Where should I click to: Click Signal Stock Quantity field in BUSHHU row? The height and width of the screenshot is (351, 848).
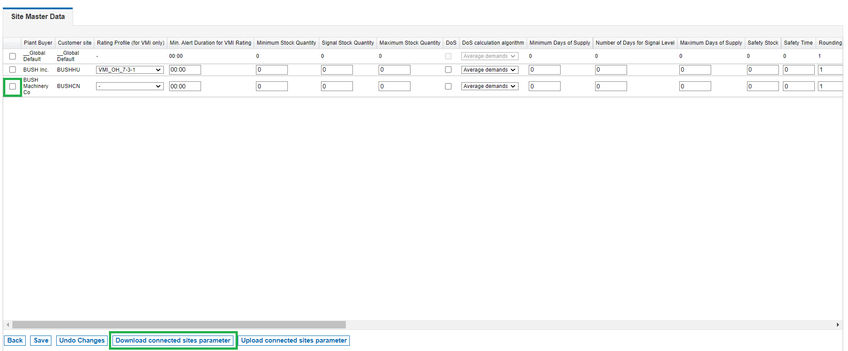coord(337,70)
